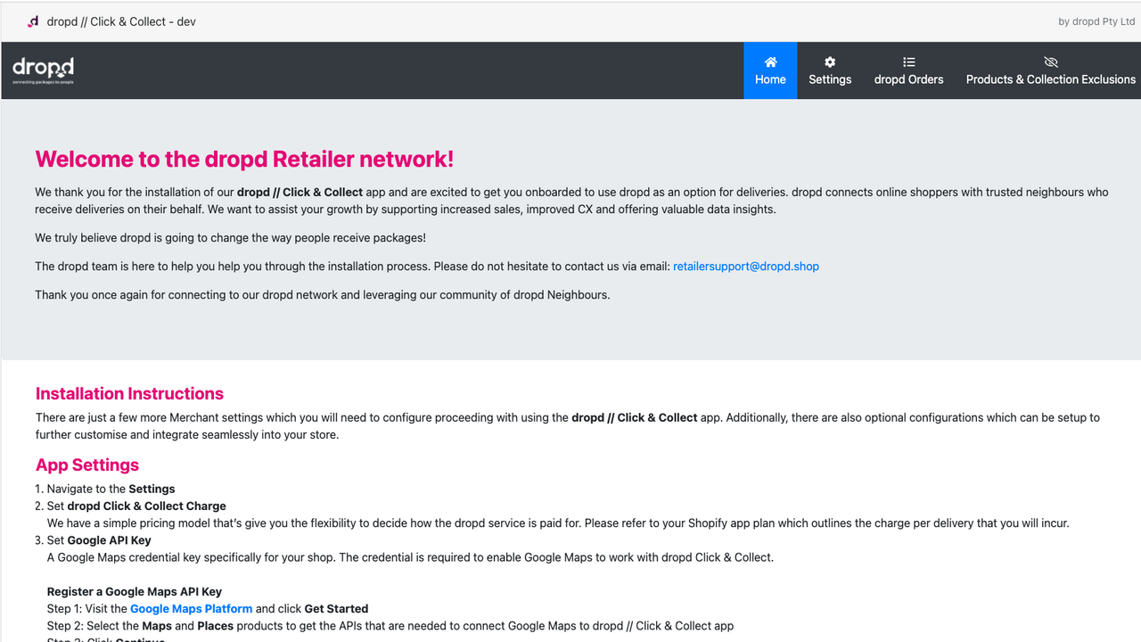
Task: Click the 'Get Started' bold text
Action: pos(336,608)
